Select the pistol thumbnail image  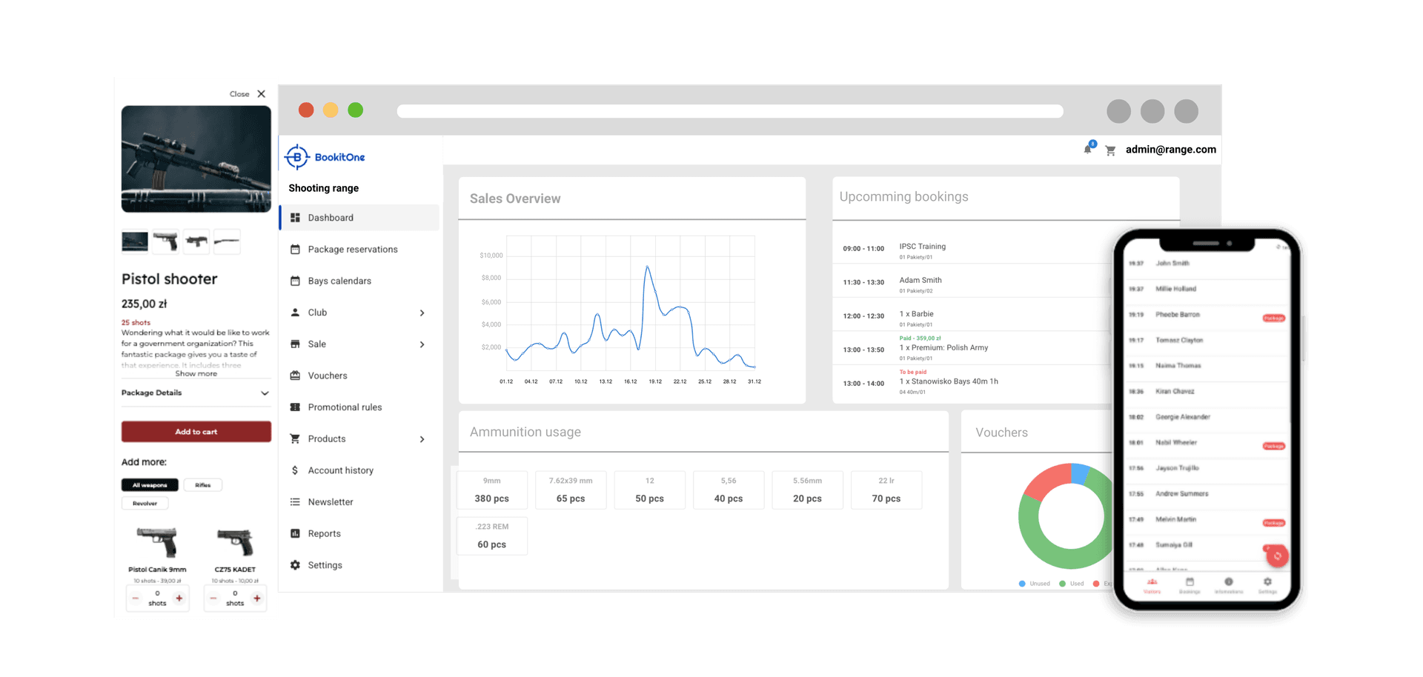point(165,241)
